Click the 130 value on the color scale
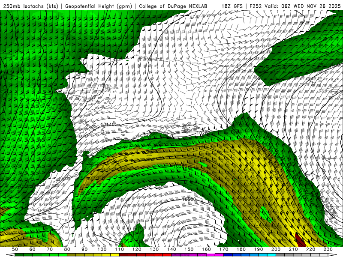343x257 pixels. (x=154, y=249)
